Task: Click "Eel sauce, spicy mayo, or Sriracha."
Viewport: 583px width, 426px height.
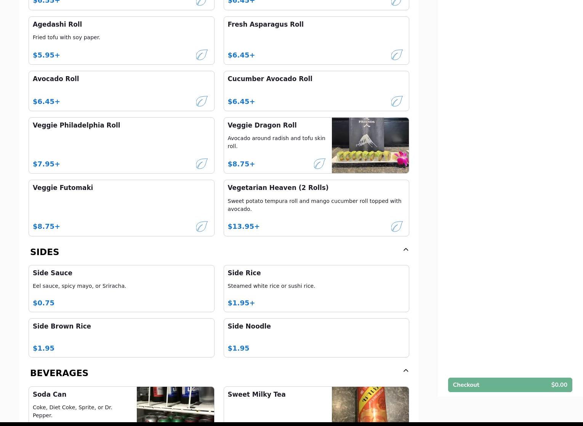Action: (x=79, y=286)
